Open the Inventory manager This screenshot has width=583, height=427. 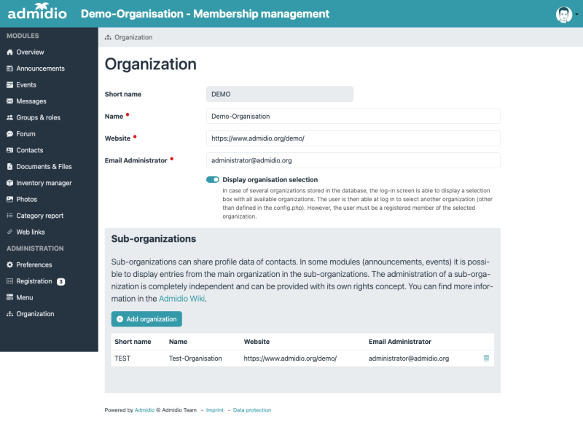pos(44,183)
